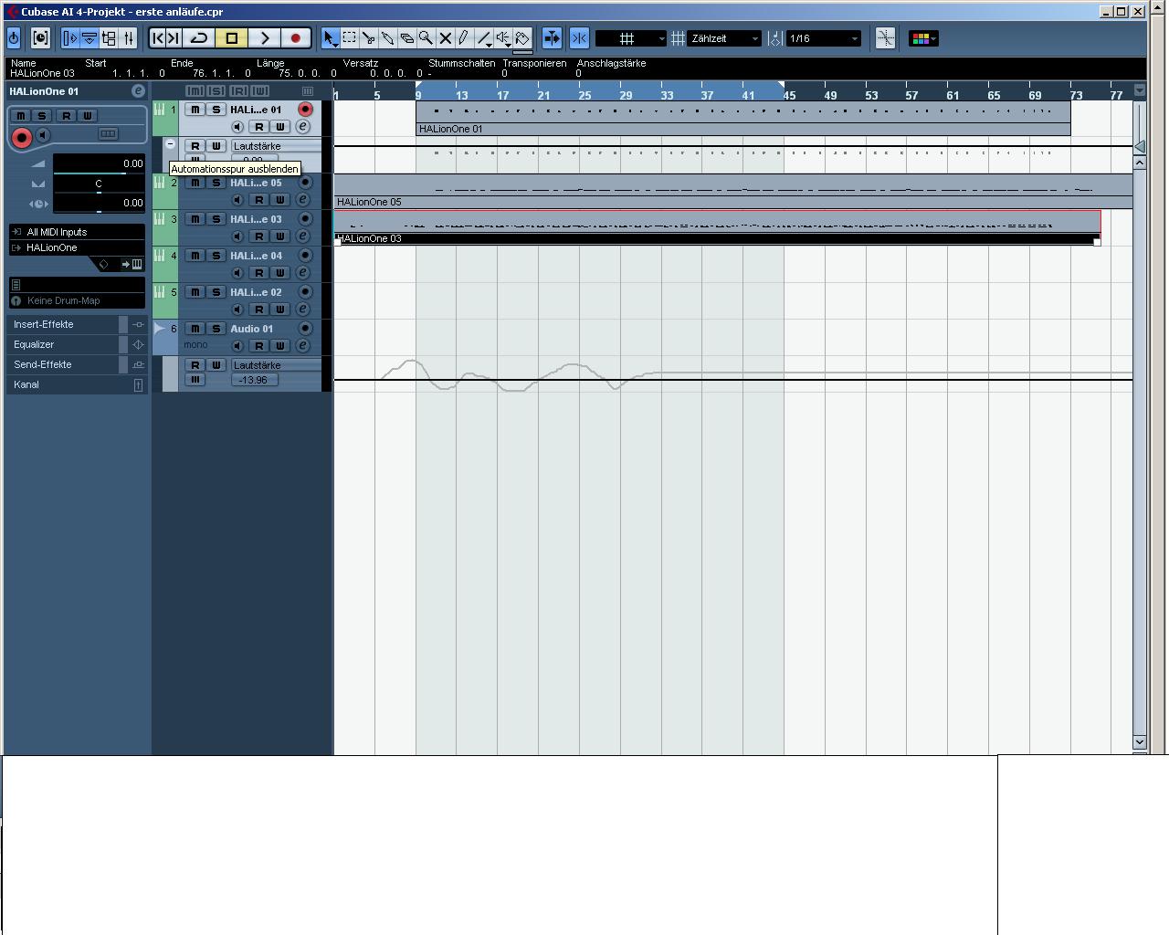Open the HALionOne output routing dropdown
This screenshot has height=935, width=1169.
point(77,247)
